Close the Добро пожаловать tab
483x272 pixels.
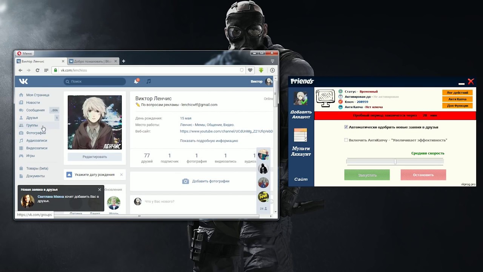coord(115,61)
